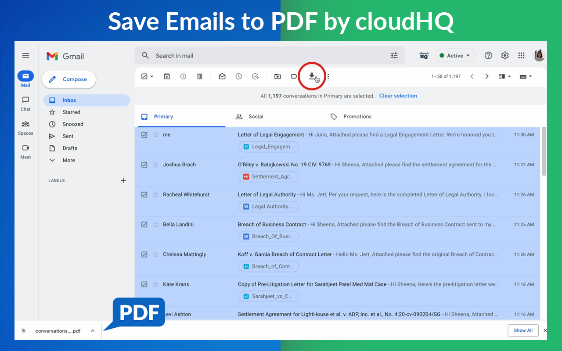Open Gmail Settings gear
This screenshot has width=562, height=351.
504,55
